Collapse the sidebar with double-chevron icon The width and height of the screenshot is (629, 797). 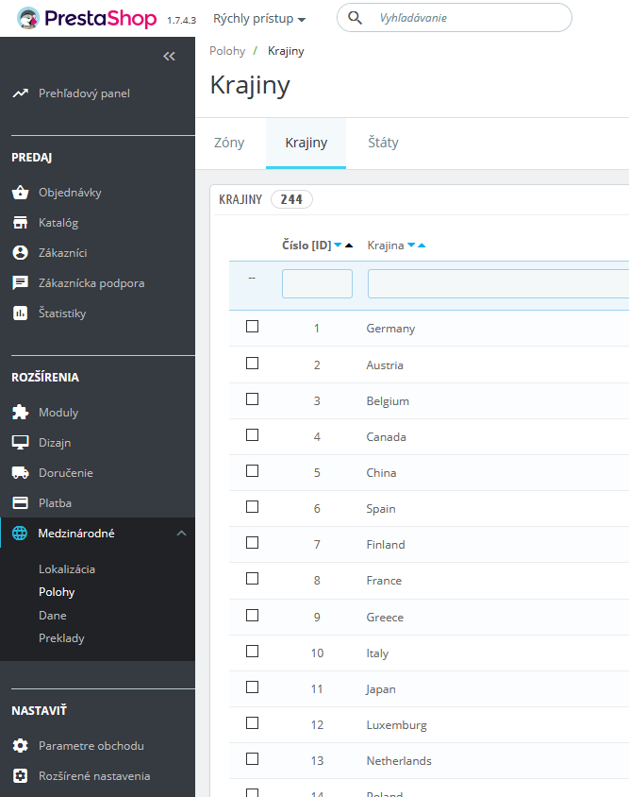pyautogui.click(x=169, y=57)
